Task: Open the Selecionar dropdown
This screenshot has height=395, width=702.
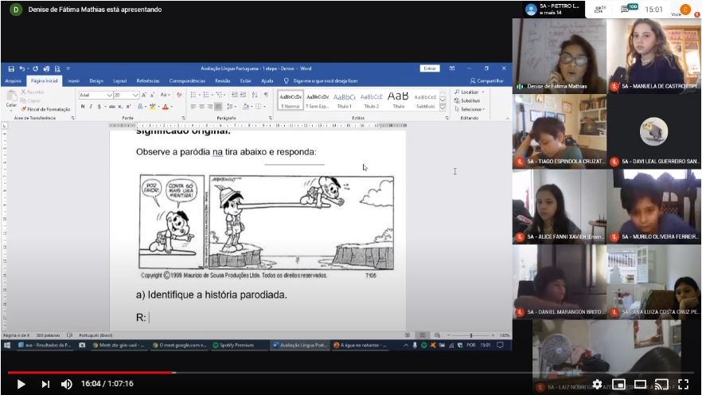Action: click(470, 109)
